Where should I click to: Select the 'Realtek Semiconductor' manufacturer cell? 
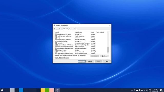(x=81, y=48)
